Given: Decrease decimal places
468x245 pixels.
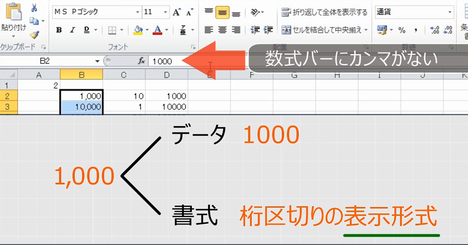Looking at the screenshot, I should click(448, 30).
